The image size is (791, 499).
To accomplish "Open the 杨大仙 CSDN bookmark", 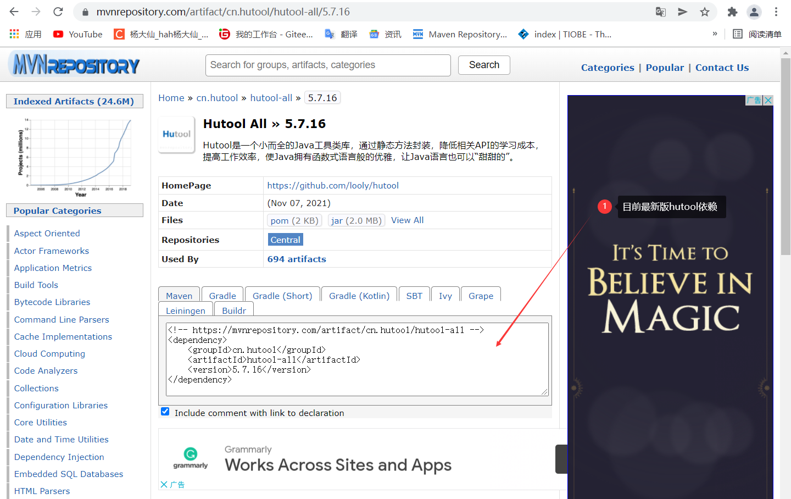I will pos(161,34).
